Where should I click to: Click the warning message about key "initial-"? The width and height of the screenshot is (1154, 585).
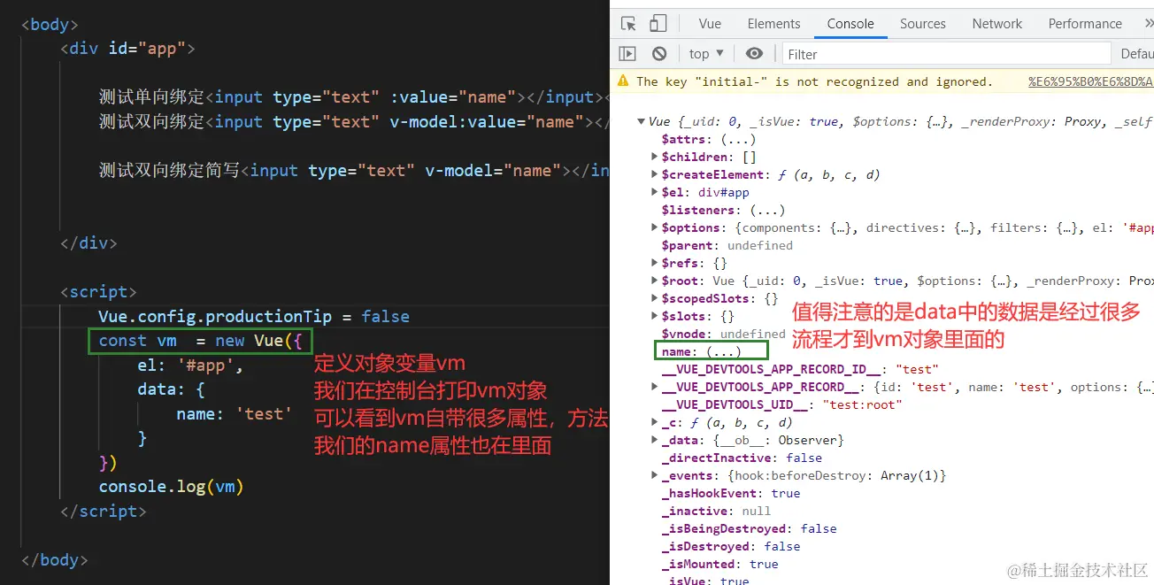coord(815,81)
